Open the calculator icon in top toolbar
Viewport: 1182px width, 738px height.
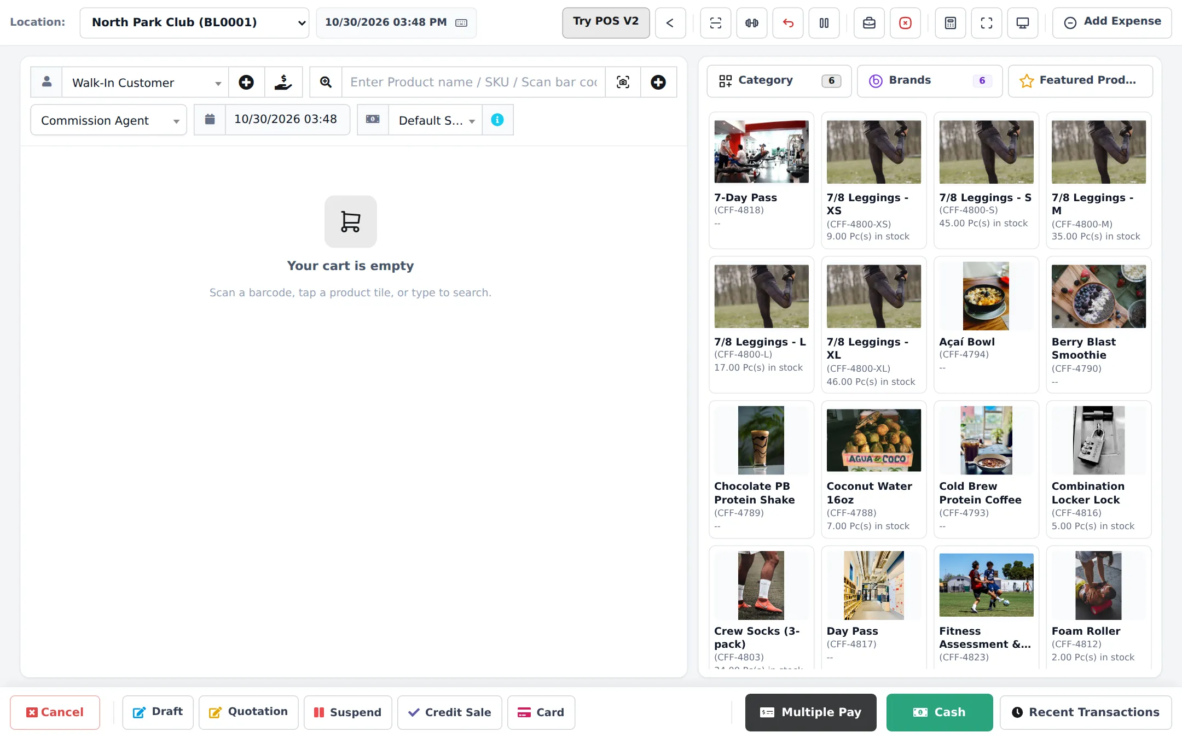click(x=951, y=23)
